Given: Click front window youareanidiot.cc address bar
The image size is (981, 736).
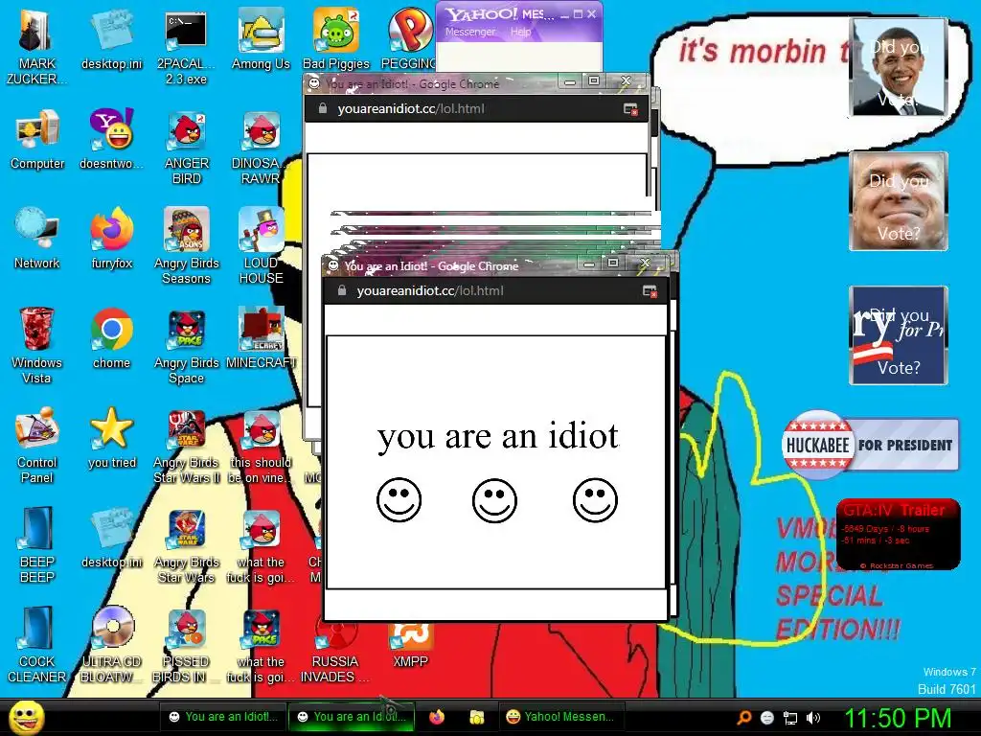Looking at the screenshot, I should [488, 290].
